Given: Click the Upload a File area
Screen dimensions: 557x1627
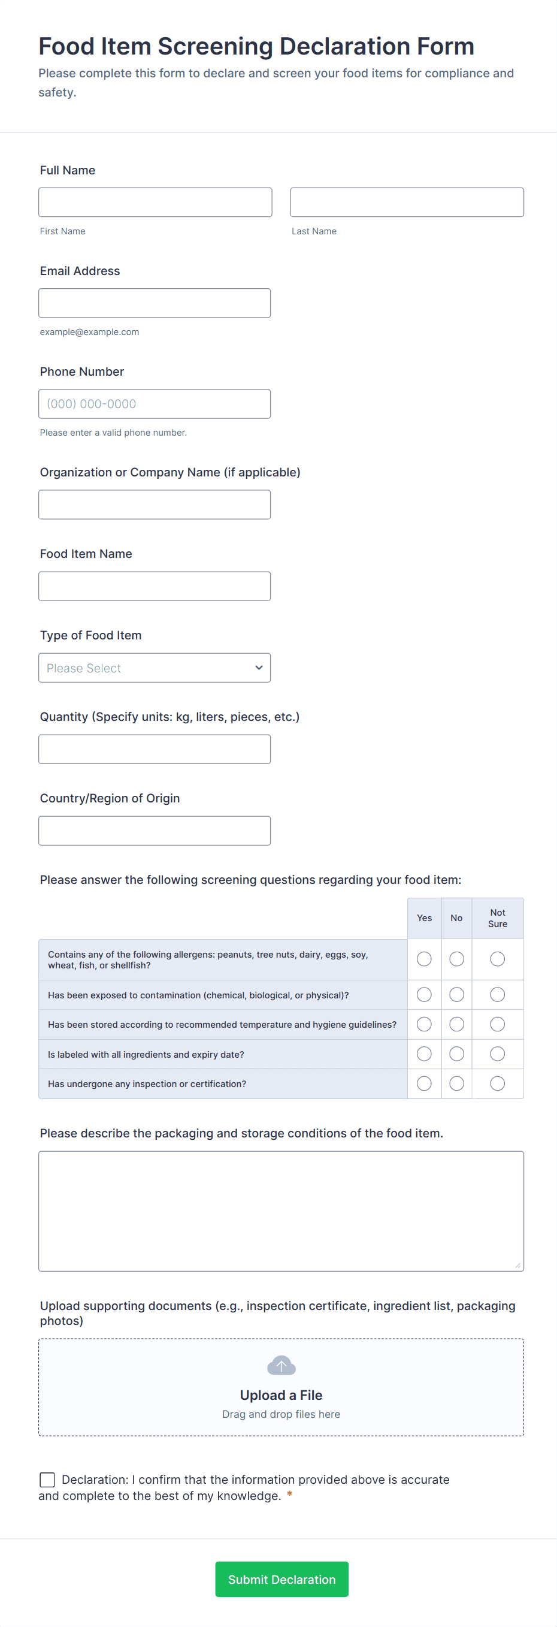Looking at the screenshot, I should tap(281, 1388).
